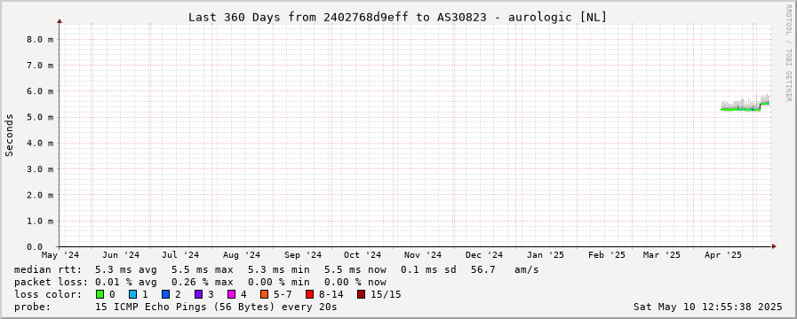The width and height of the screenshot is (797, 319).
Task: Click the 8.0 m y-axis label
Action: coord(40,39)
